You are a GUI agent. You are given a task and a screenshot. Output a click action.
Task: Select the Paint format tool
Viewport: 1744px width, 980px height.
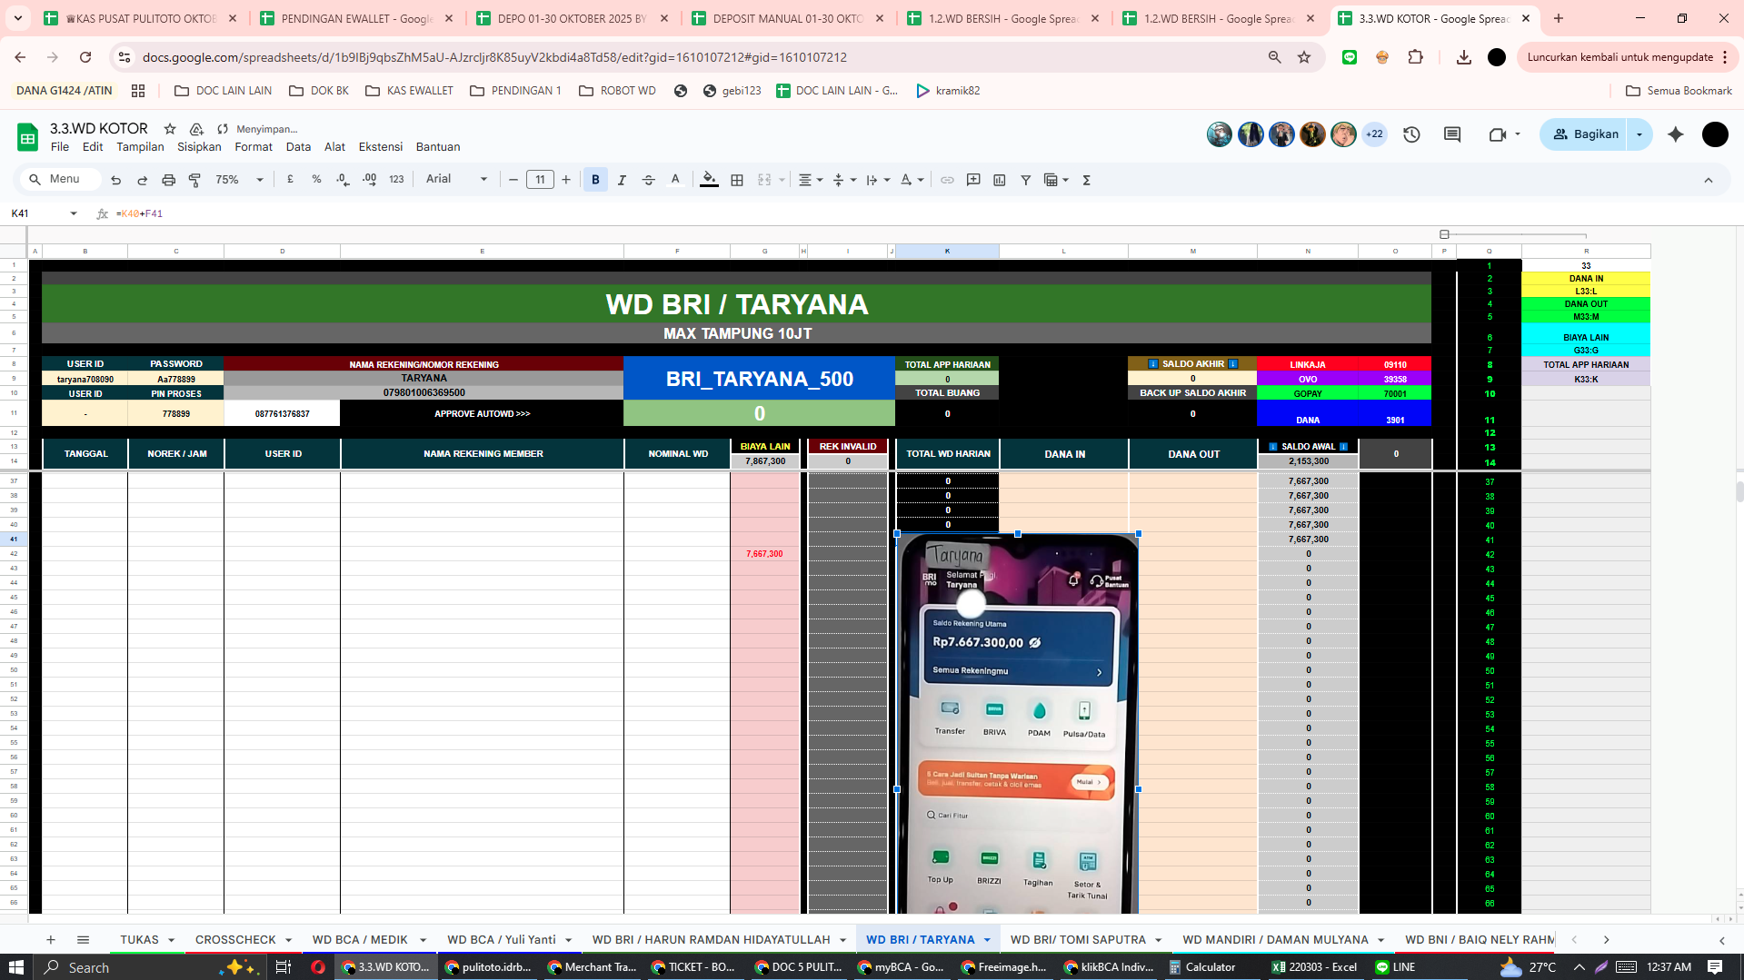tap(194, 180)
